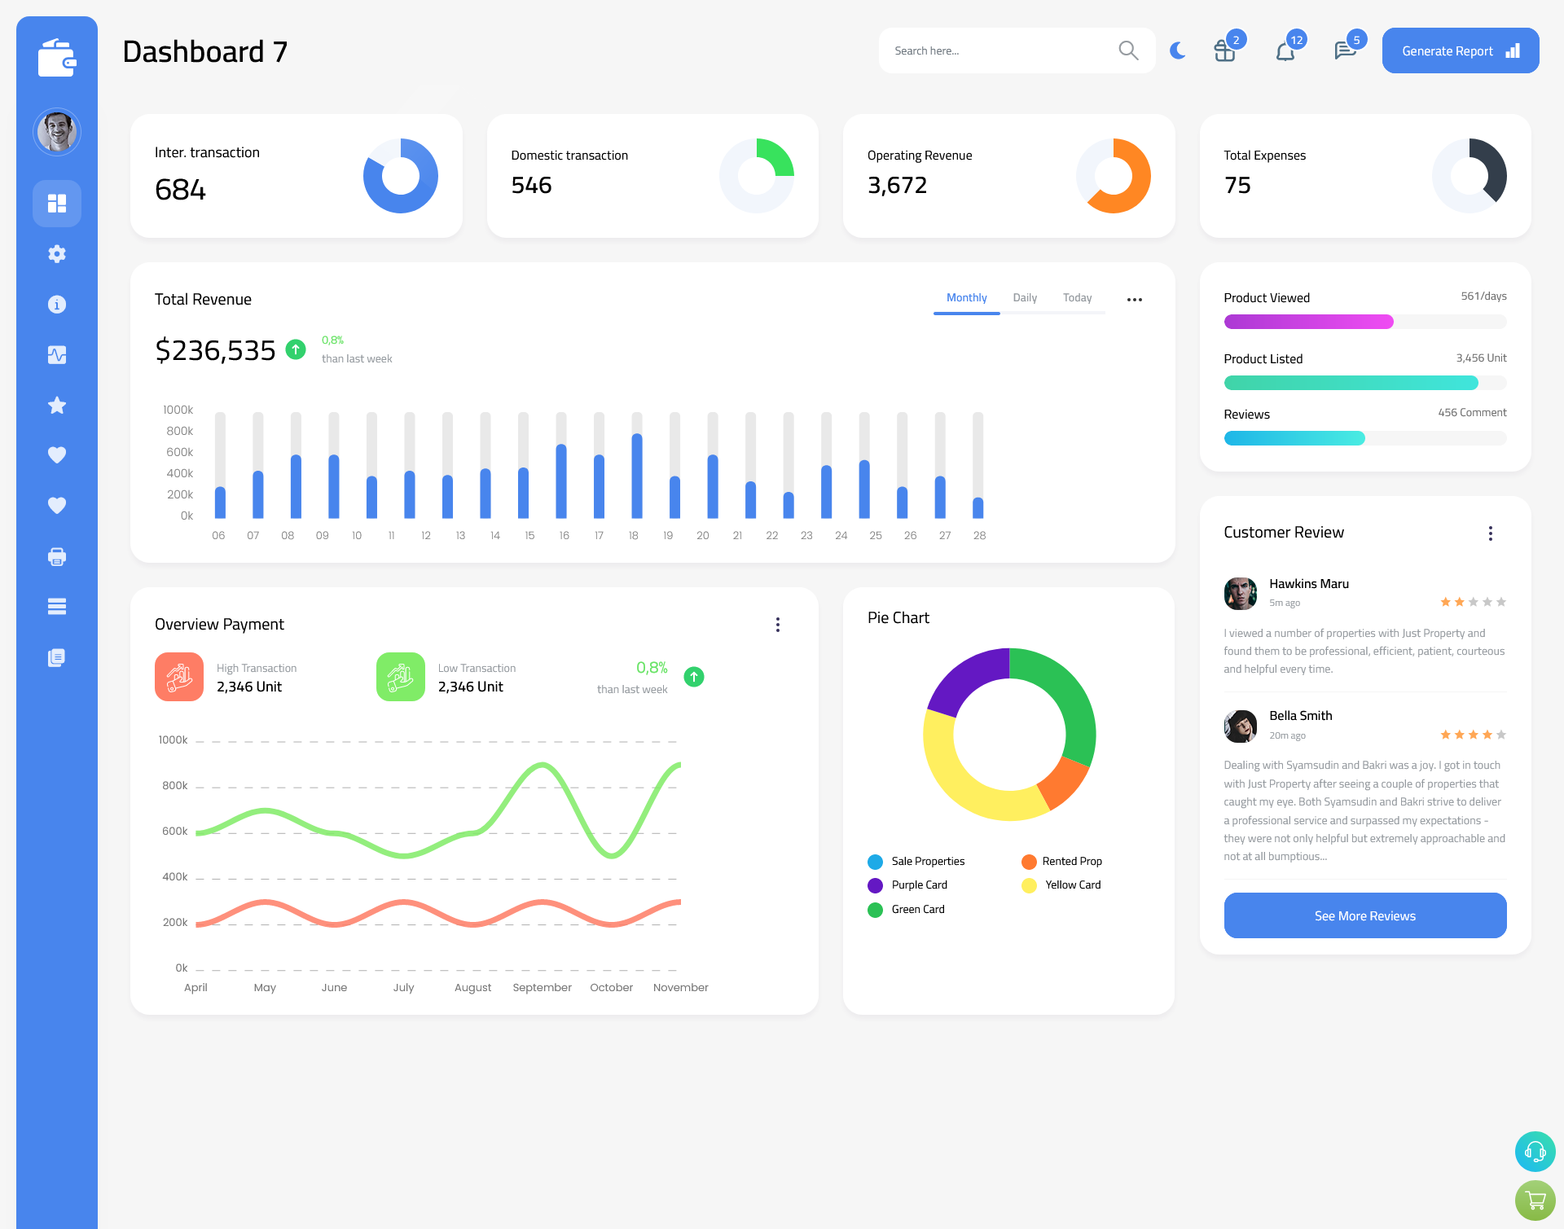The height and width of the screenshot is (1229, 1564).
Task: Select the Monthly revenue tab
Action: (966, 298)
